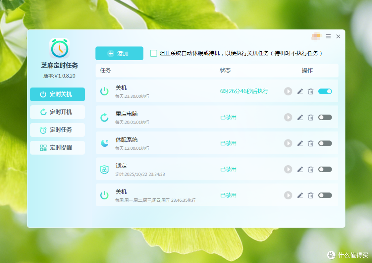The height and width of the screenshot is (263, 372).
Task: Open the hamburger menu icon
Action: (x=328, y=36)
